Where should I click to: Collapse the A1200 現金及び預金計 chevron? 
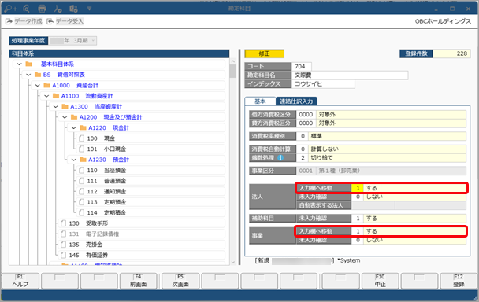(65, 117)
